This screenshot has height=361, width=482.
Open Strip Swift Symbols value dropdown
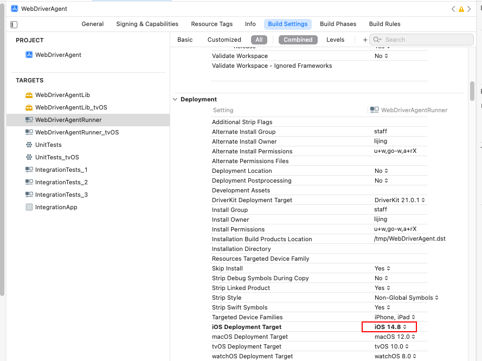pos(382,307)
